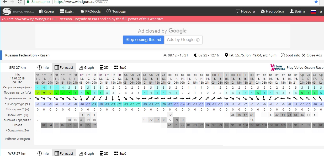Expand GFS Ещё model options
The image size is (324, 156).
(x=120, y=67)
